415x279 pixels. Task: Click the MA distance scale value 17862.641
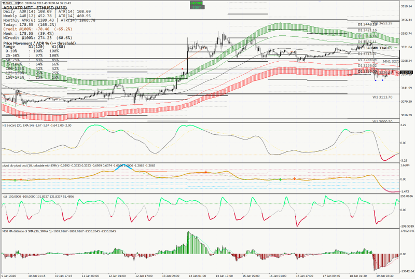(407, 231)
